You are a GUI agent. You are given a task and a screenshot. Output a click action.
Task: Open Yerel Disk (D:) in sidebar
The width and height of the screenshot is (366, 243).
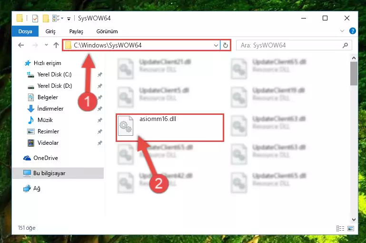tap(55, 86)
